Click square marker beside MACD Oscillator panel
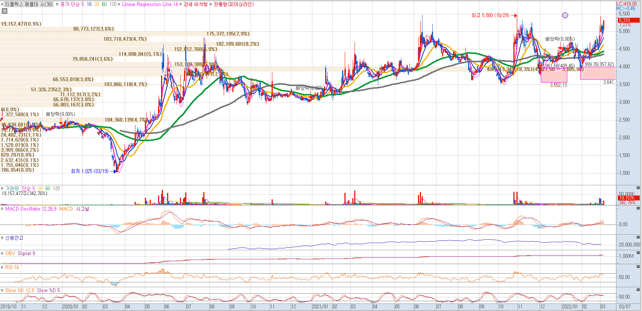This screenshot has width=642, height=311. pyautogui.click(x=2, y=209)
